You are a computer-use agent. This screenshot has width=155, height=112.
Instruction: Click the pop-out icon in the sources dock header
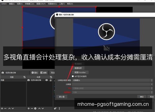click(x=51, y=77)
